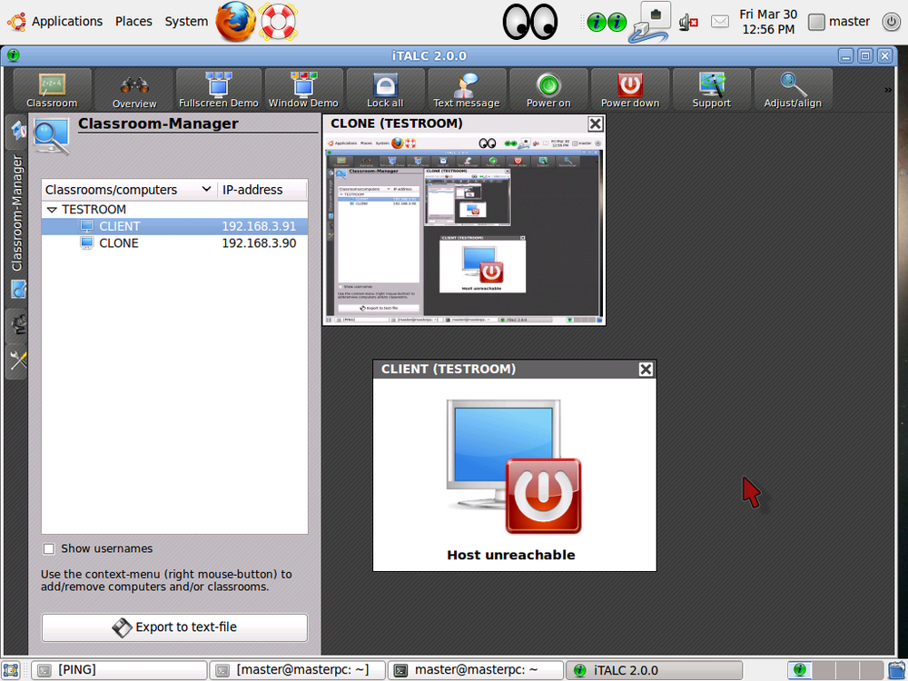The image size is (908, 681).
Task: Sort by the Classrooms/computers column header
Action: pyautogui.click(x=129, y=190)
